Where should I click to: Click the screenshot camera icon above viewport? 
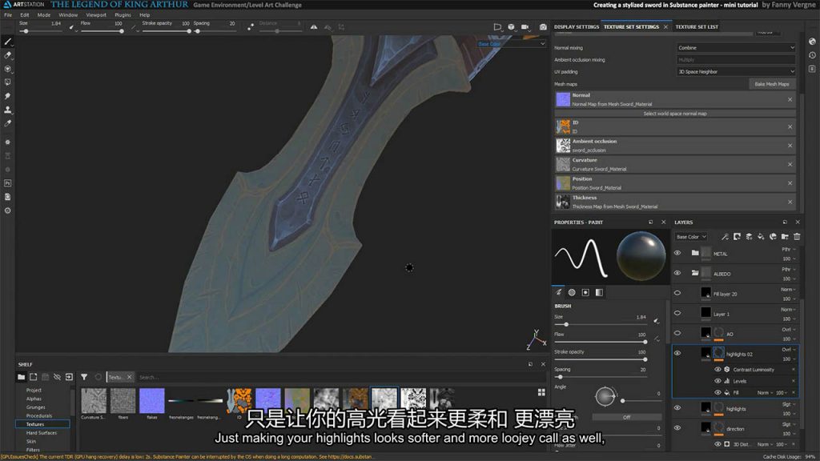543,26
